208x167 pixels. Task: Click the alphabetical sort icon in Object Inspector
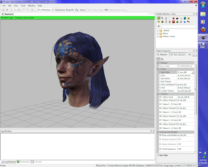(x=162, y=59)
